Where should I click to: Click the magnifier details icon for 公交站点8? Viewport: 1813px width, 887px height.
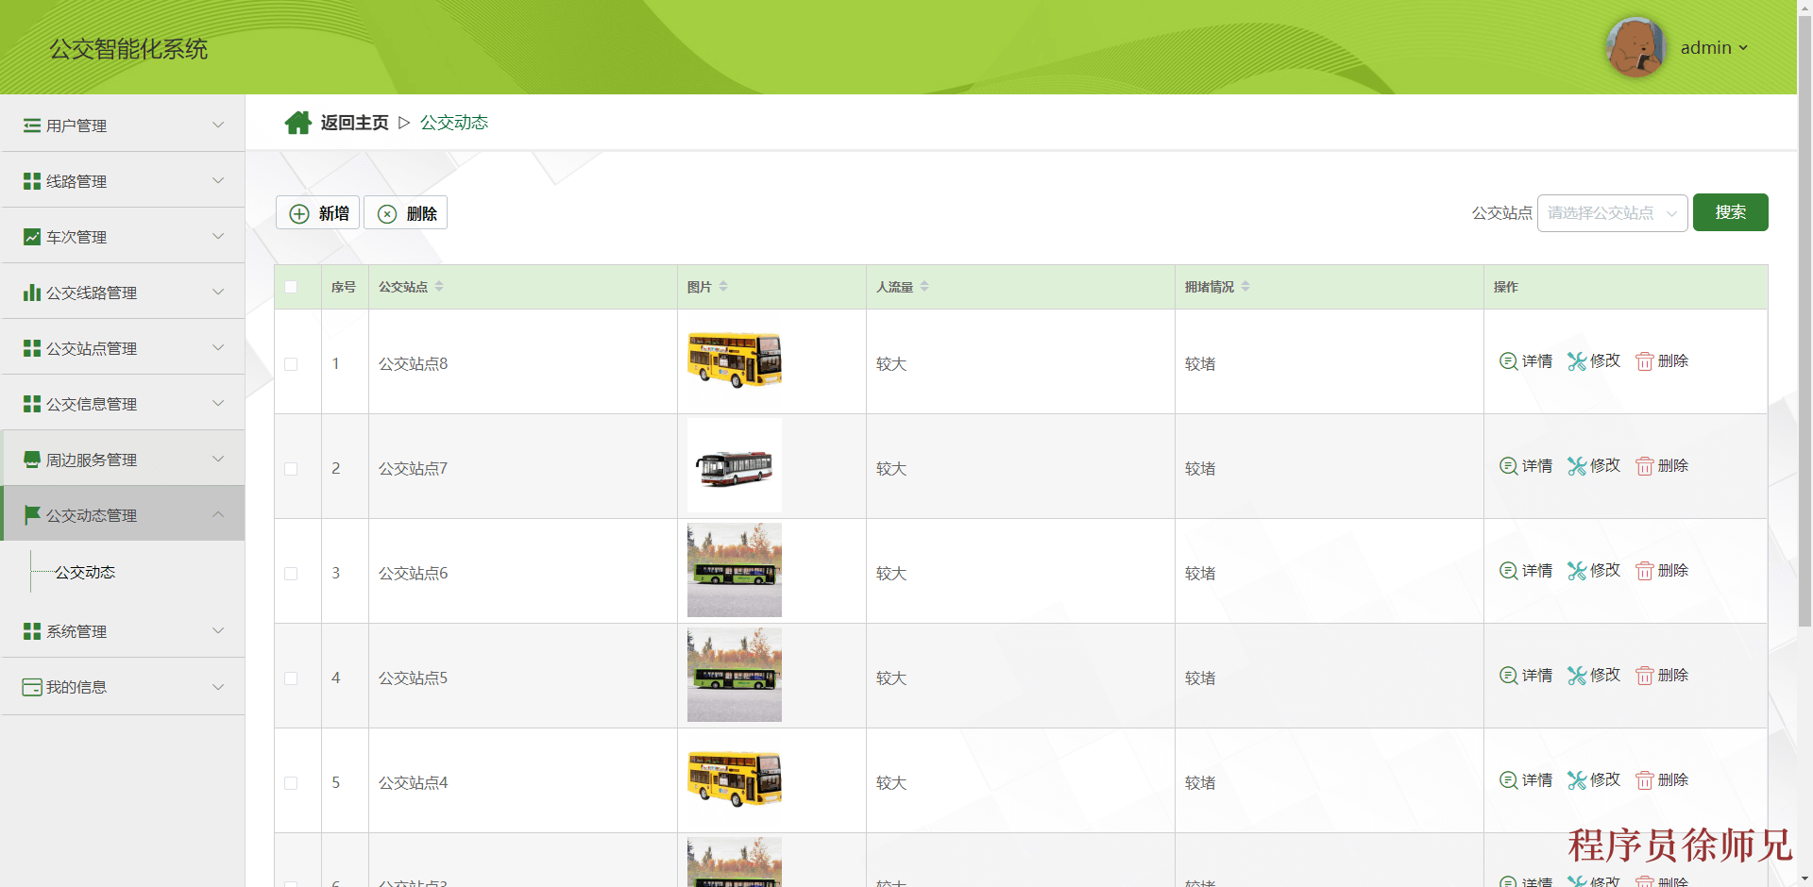(1508, 361)
